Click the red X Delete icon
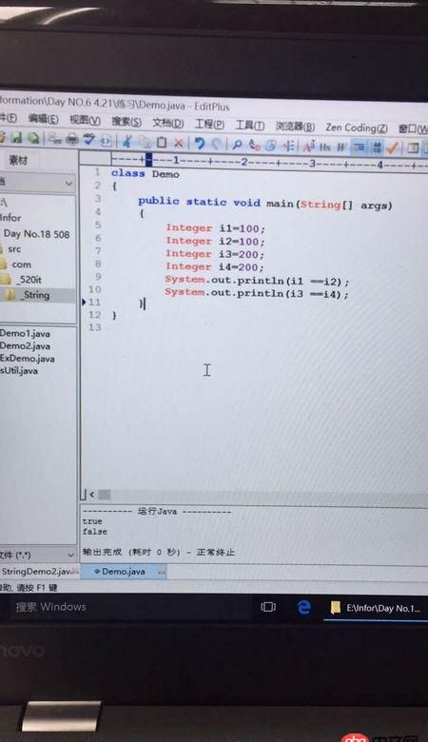The height and width of the screenshot is (742, 428). (x=178, y=143)
